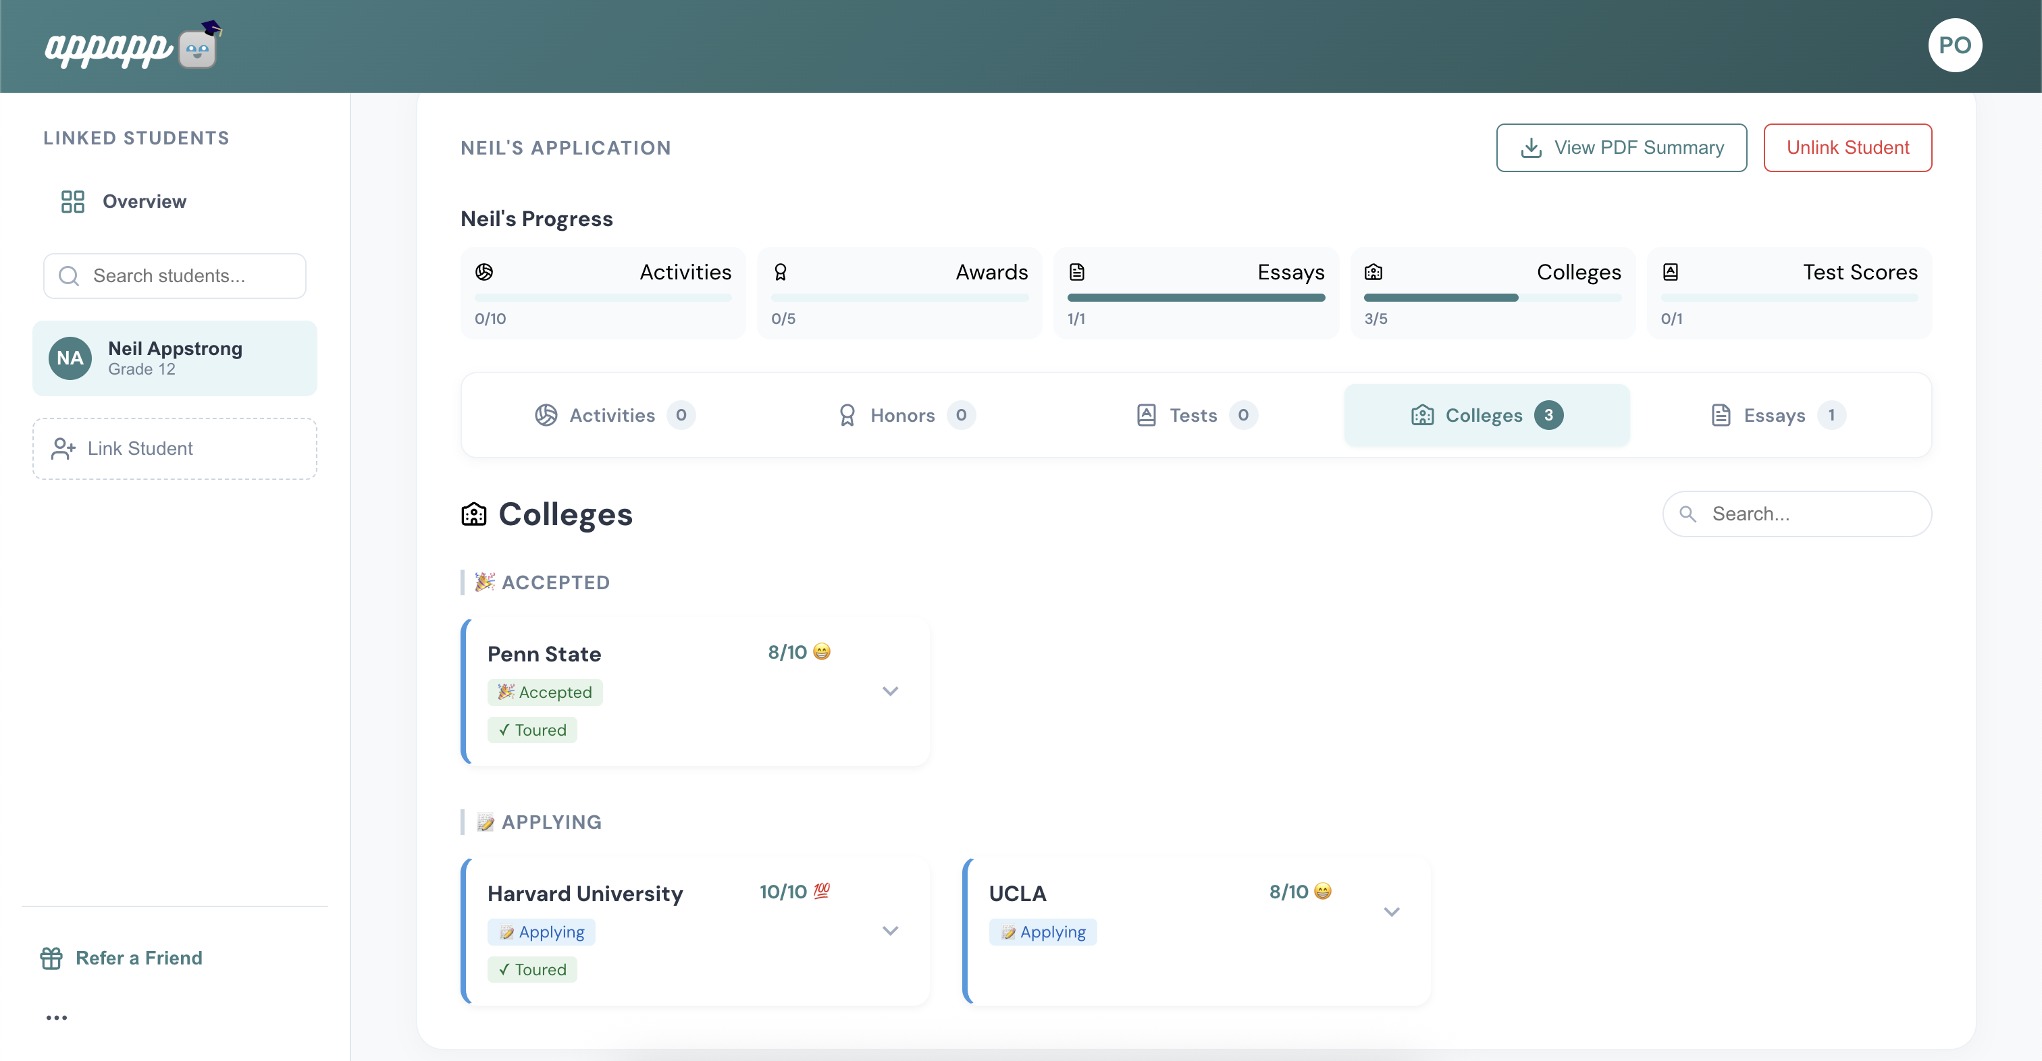Click the Harvard University Applying tag
Image resolution: width=2042 pixels, height=1061 pixels.
(542, 932)
